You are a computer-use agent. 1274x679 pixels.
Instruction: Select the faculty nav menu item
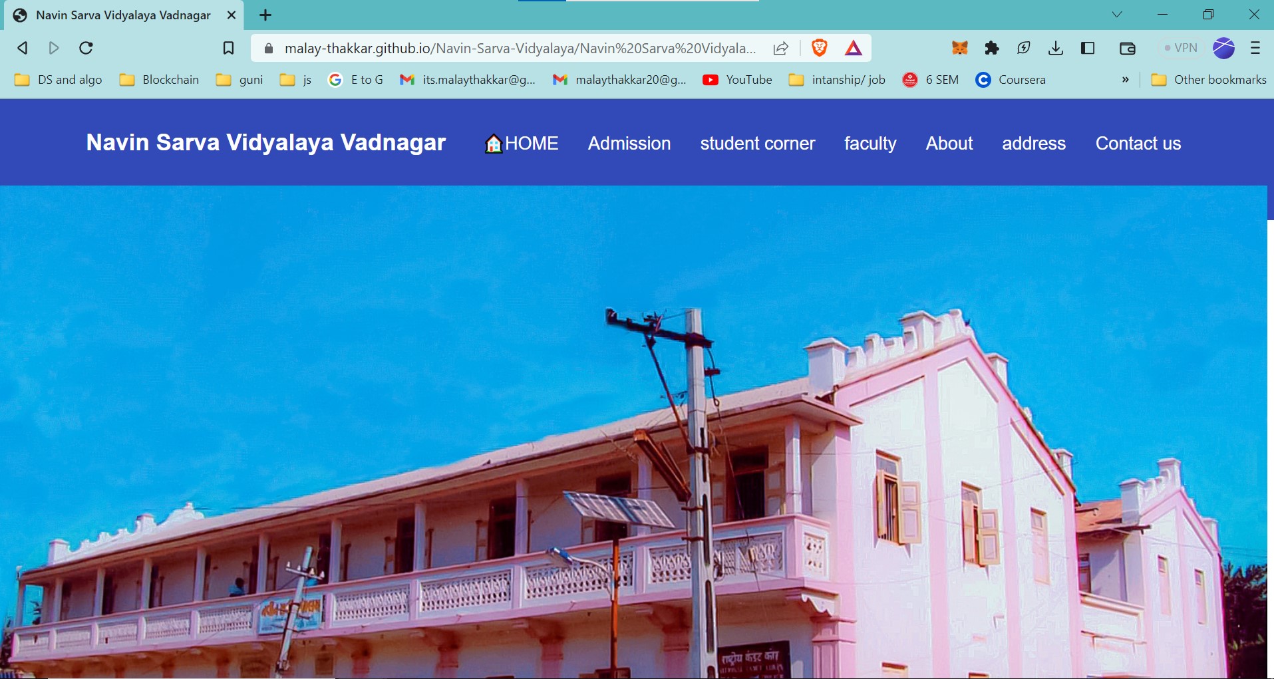870,144
